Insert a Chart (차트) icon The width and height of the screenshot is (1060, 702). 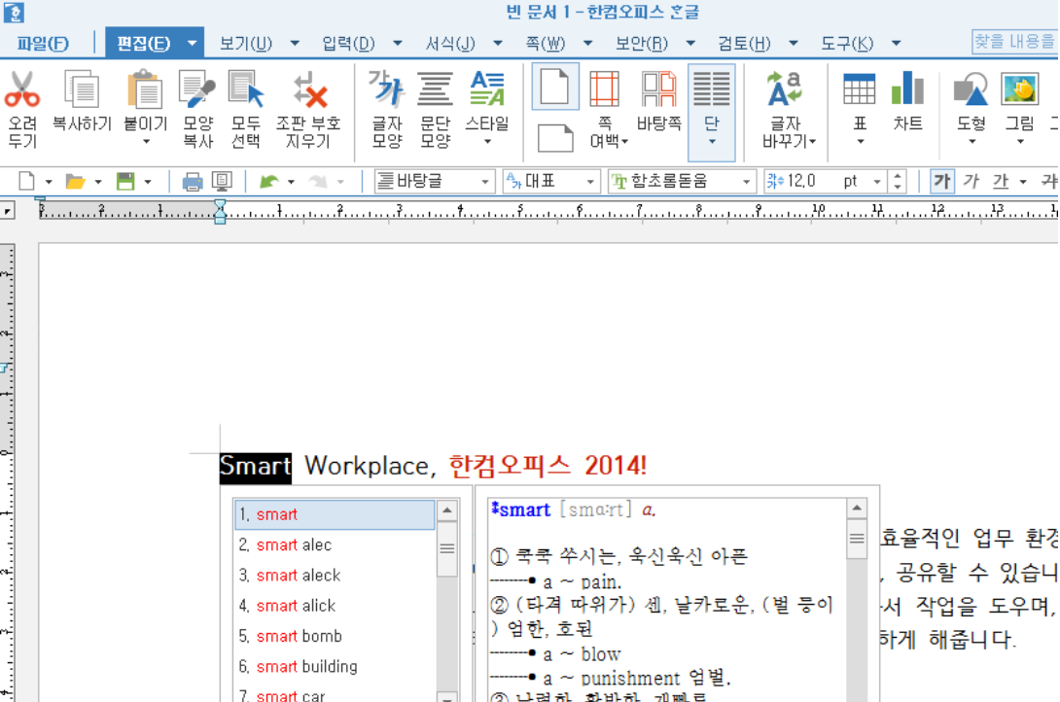907,90
